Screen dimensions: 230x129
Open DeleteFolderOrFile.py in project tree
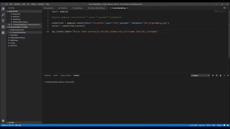coord(18,38)
